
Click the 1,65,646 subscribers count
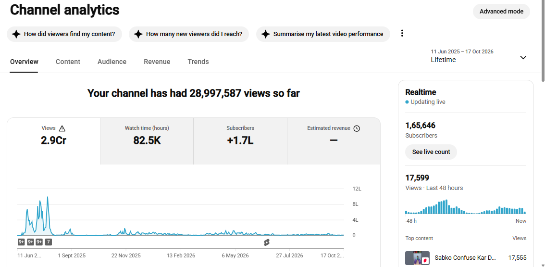pos(420,125)
